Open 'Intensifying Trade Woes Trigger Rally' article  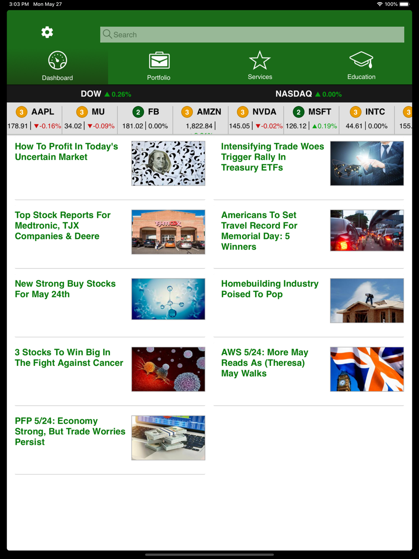coord(272,157)
